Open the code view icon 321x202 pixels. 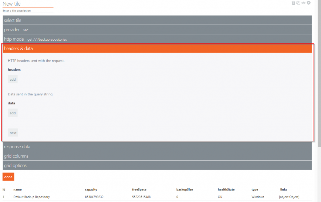pyautogui.click(x=303, y=3)
